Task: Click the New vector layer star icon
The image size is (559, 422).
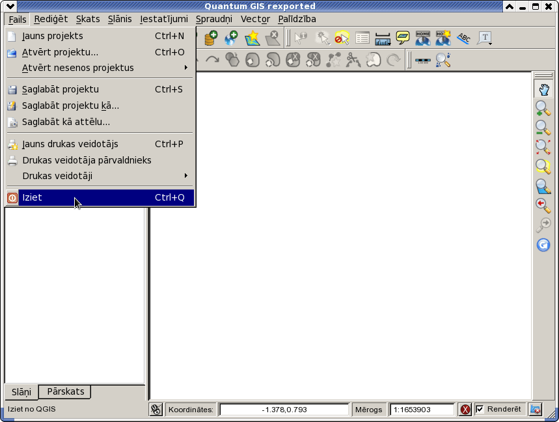Action: click(x=252, y=38)
